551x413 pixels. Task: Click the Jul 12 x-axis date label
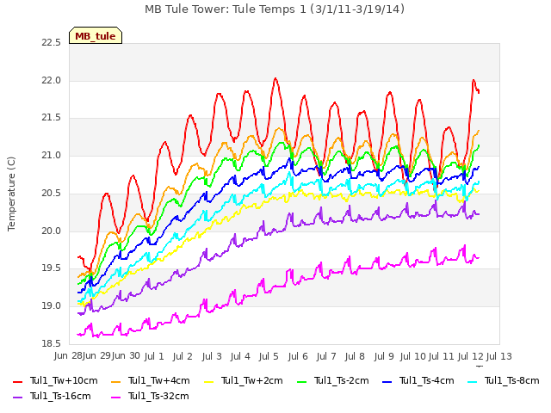click(471, 356)
